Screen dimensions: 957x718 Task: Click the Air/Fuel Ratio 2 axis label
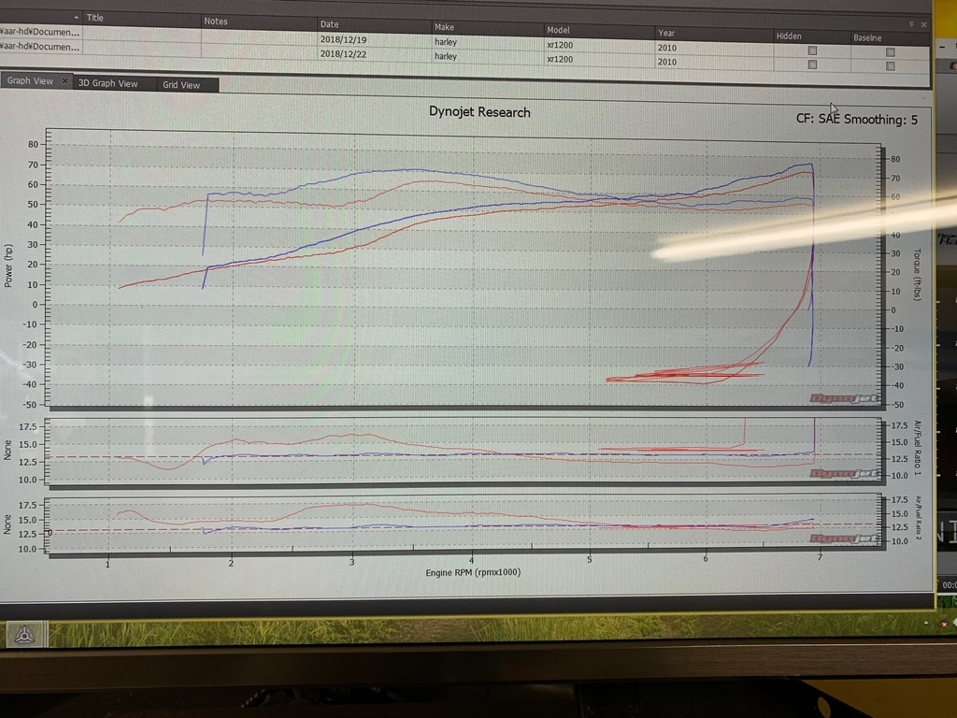(917, 518)
